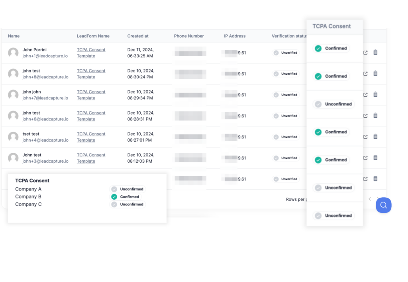Open the Rows per page dropdown
408x282 pixels.
[296, 199]
